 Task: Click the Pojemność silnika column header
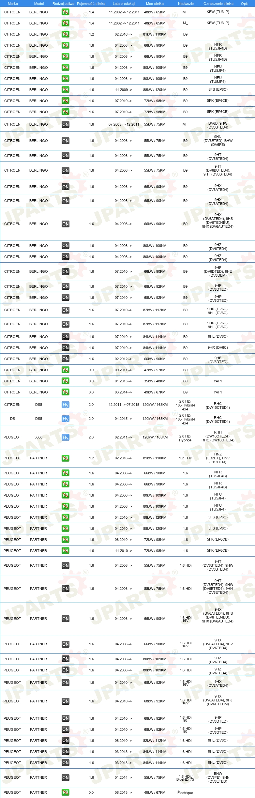tap(91, 4)
